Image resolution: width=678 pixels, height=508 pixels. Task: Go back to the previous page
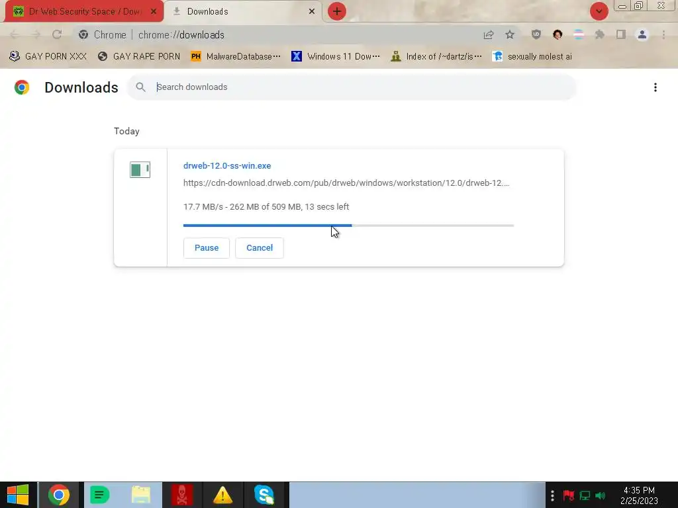(x=15, y=34)
